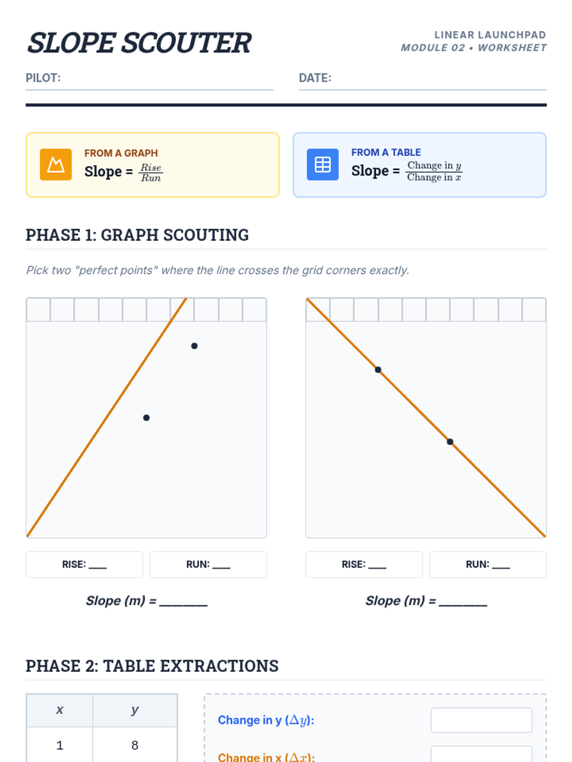This screenshot has height=762, width=572.
Task: Select the table cell containing 8
Action: coord(135,745)
